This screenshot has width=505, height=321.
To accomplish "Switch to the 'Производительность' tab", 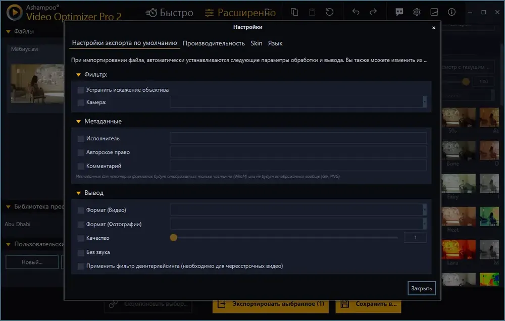I will coord(214,43).
